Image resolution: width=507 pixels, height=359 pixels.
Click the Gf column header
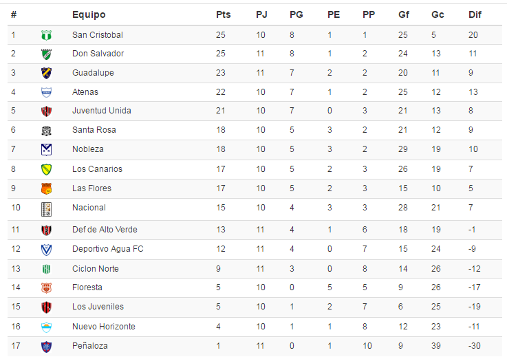click(403, 14)
